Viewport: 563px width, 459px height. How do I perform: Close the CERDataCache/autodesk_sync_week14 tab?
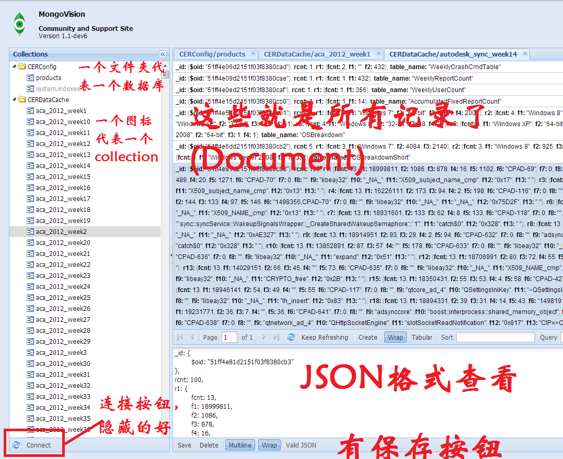[x=525, y=53]
